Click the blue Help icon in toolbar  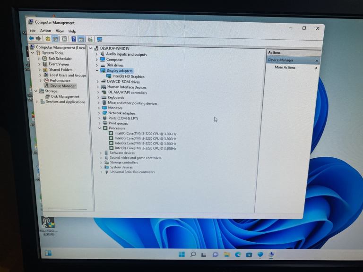(x=73, y=39)
